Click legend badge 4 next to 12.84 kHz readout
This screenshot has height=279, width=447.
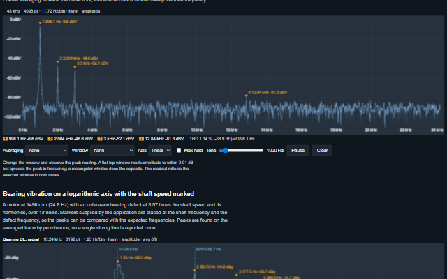[141, 139]
